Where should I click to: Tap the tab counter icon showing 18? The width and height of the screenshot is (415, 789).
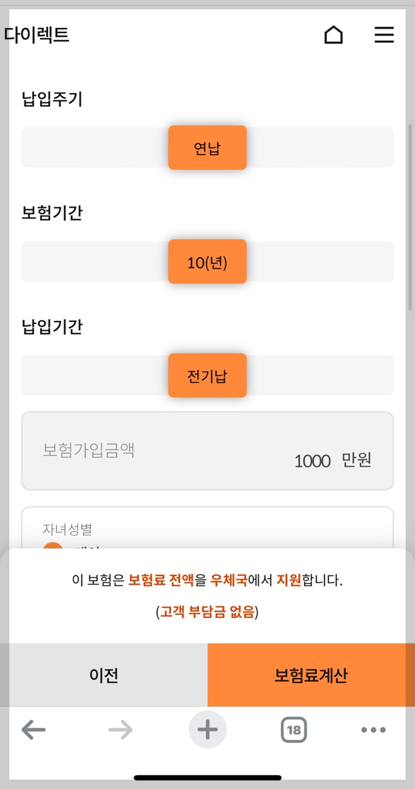point(293,730)
